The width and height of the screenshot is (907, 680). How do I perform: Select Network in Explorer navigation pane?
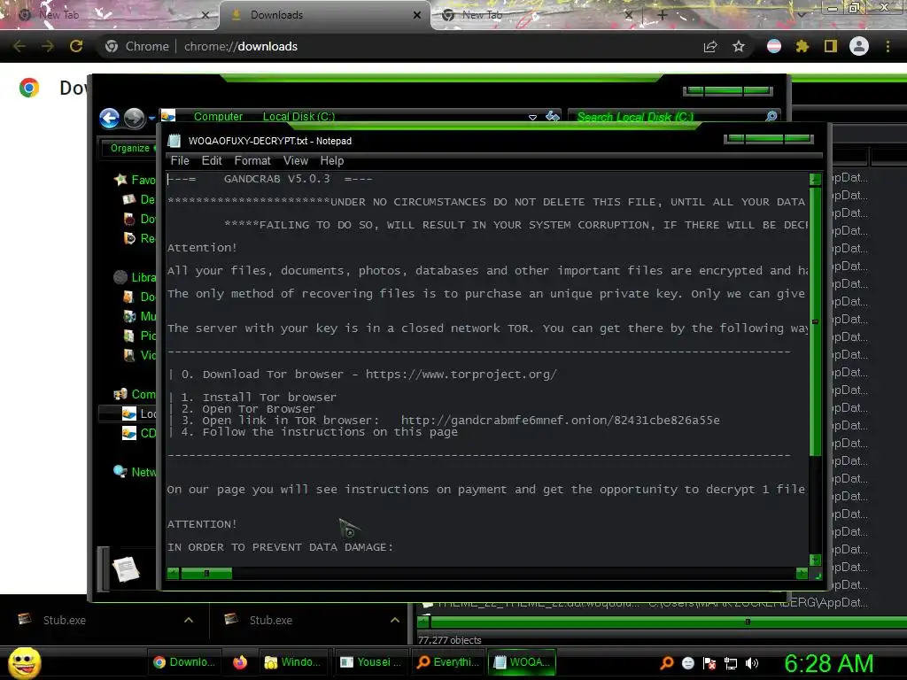[136, 472]
